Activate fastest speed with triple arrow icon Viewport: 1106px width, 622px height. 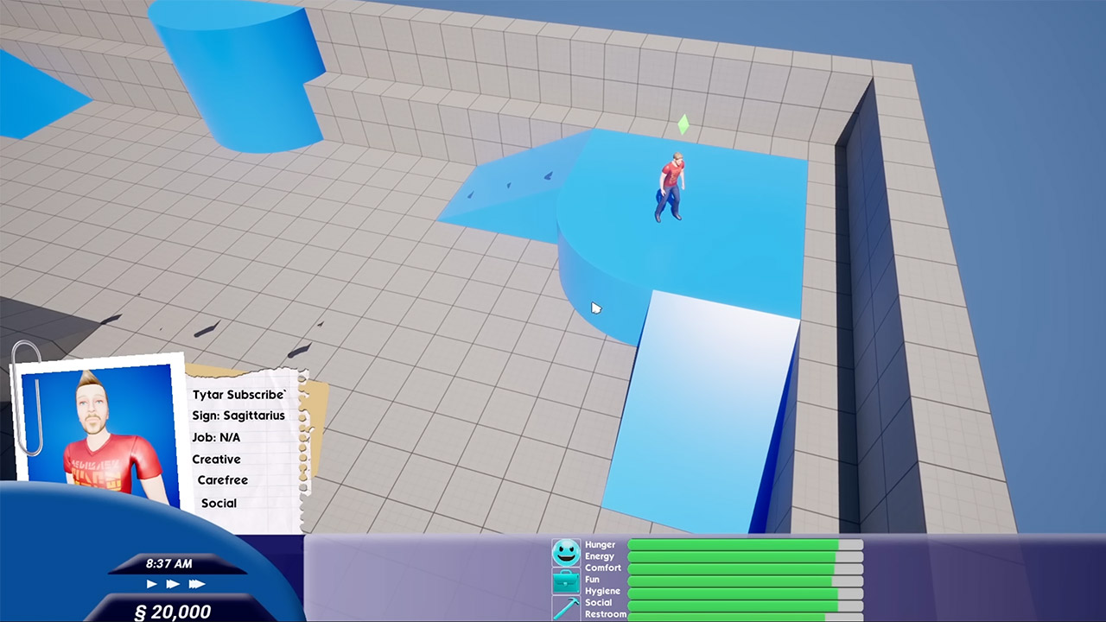197,584
